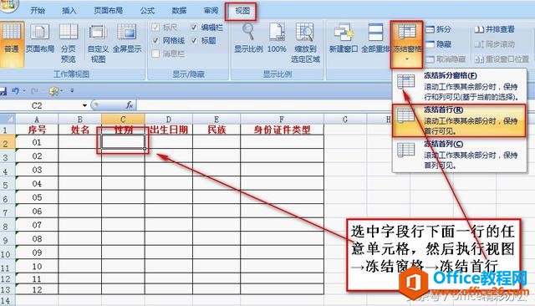Open the Undo history dropdown arrow
The width and height of the screenshot is (535, 306).
pyautogui.click(x=24, y=91)
